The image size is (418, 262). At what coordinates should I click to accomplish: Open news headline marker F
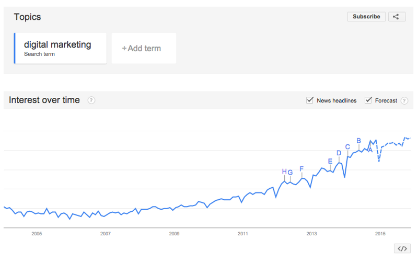(x=301, y=168)
